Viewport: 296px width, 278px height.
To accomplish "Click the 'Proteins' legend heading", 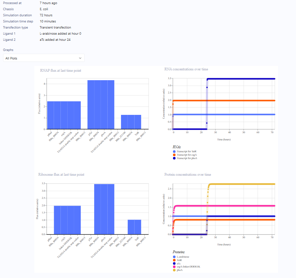I will click(x=178, y=252).
